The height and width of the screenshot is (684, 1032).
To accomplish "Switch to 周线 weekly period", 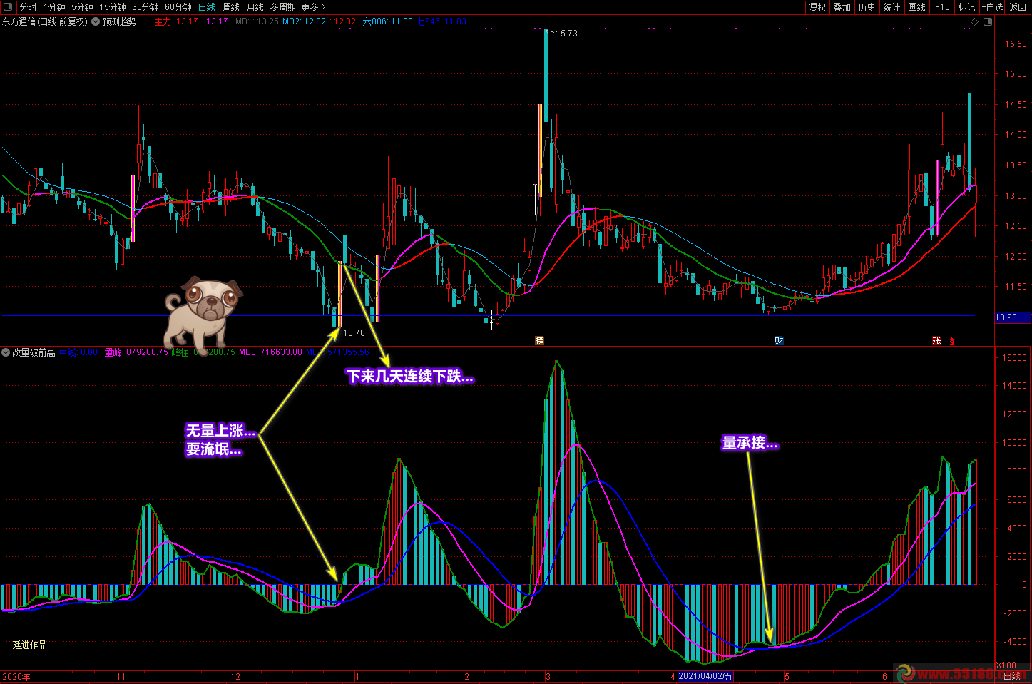I will coord(231,7).
